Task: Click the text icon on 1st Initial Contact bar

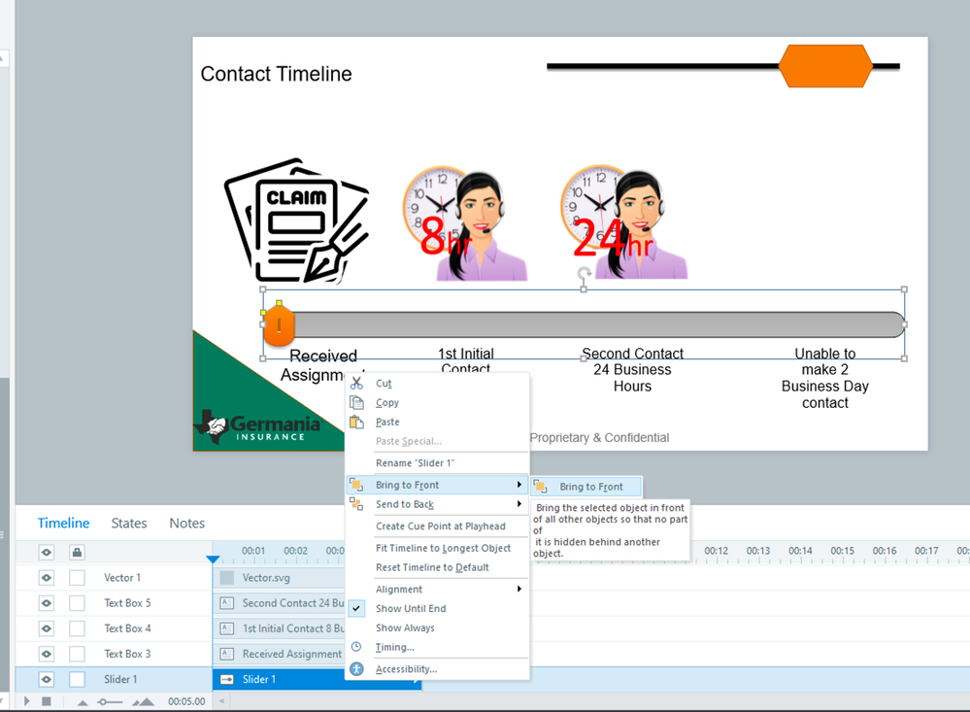Action: click(x=227, y=628)
